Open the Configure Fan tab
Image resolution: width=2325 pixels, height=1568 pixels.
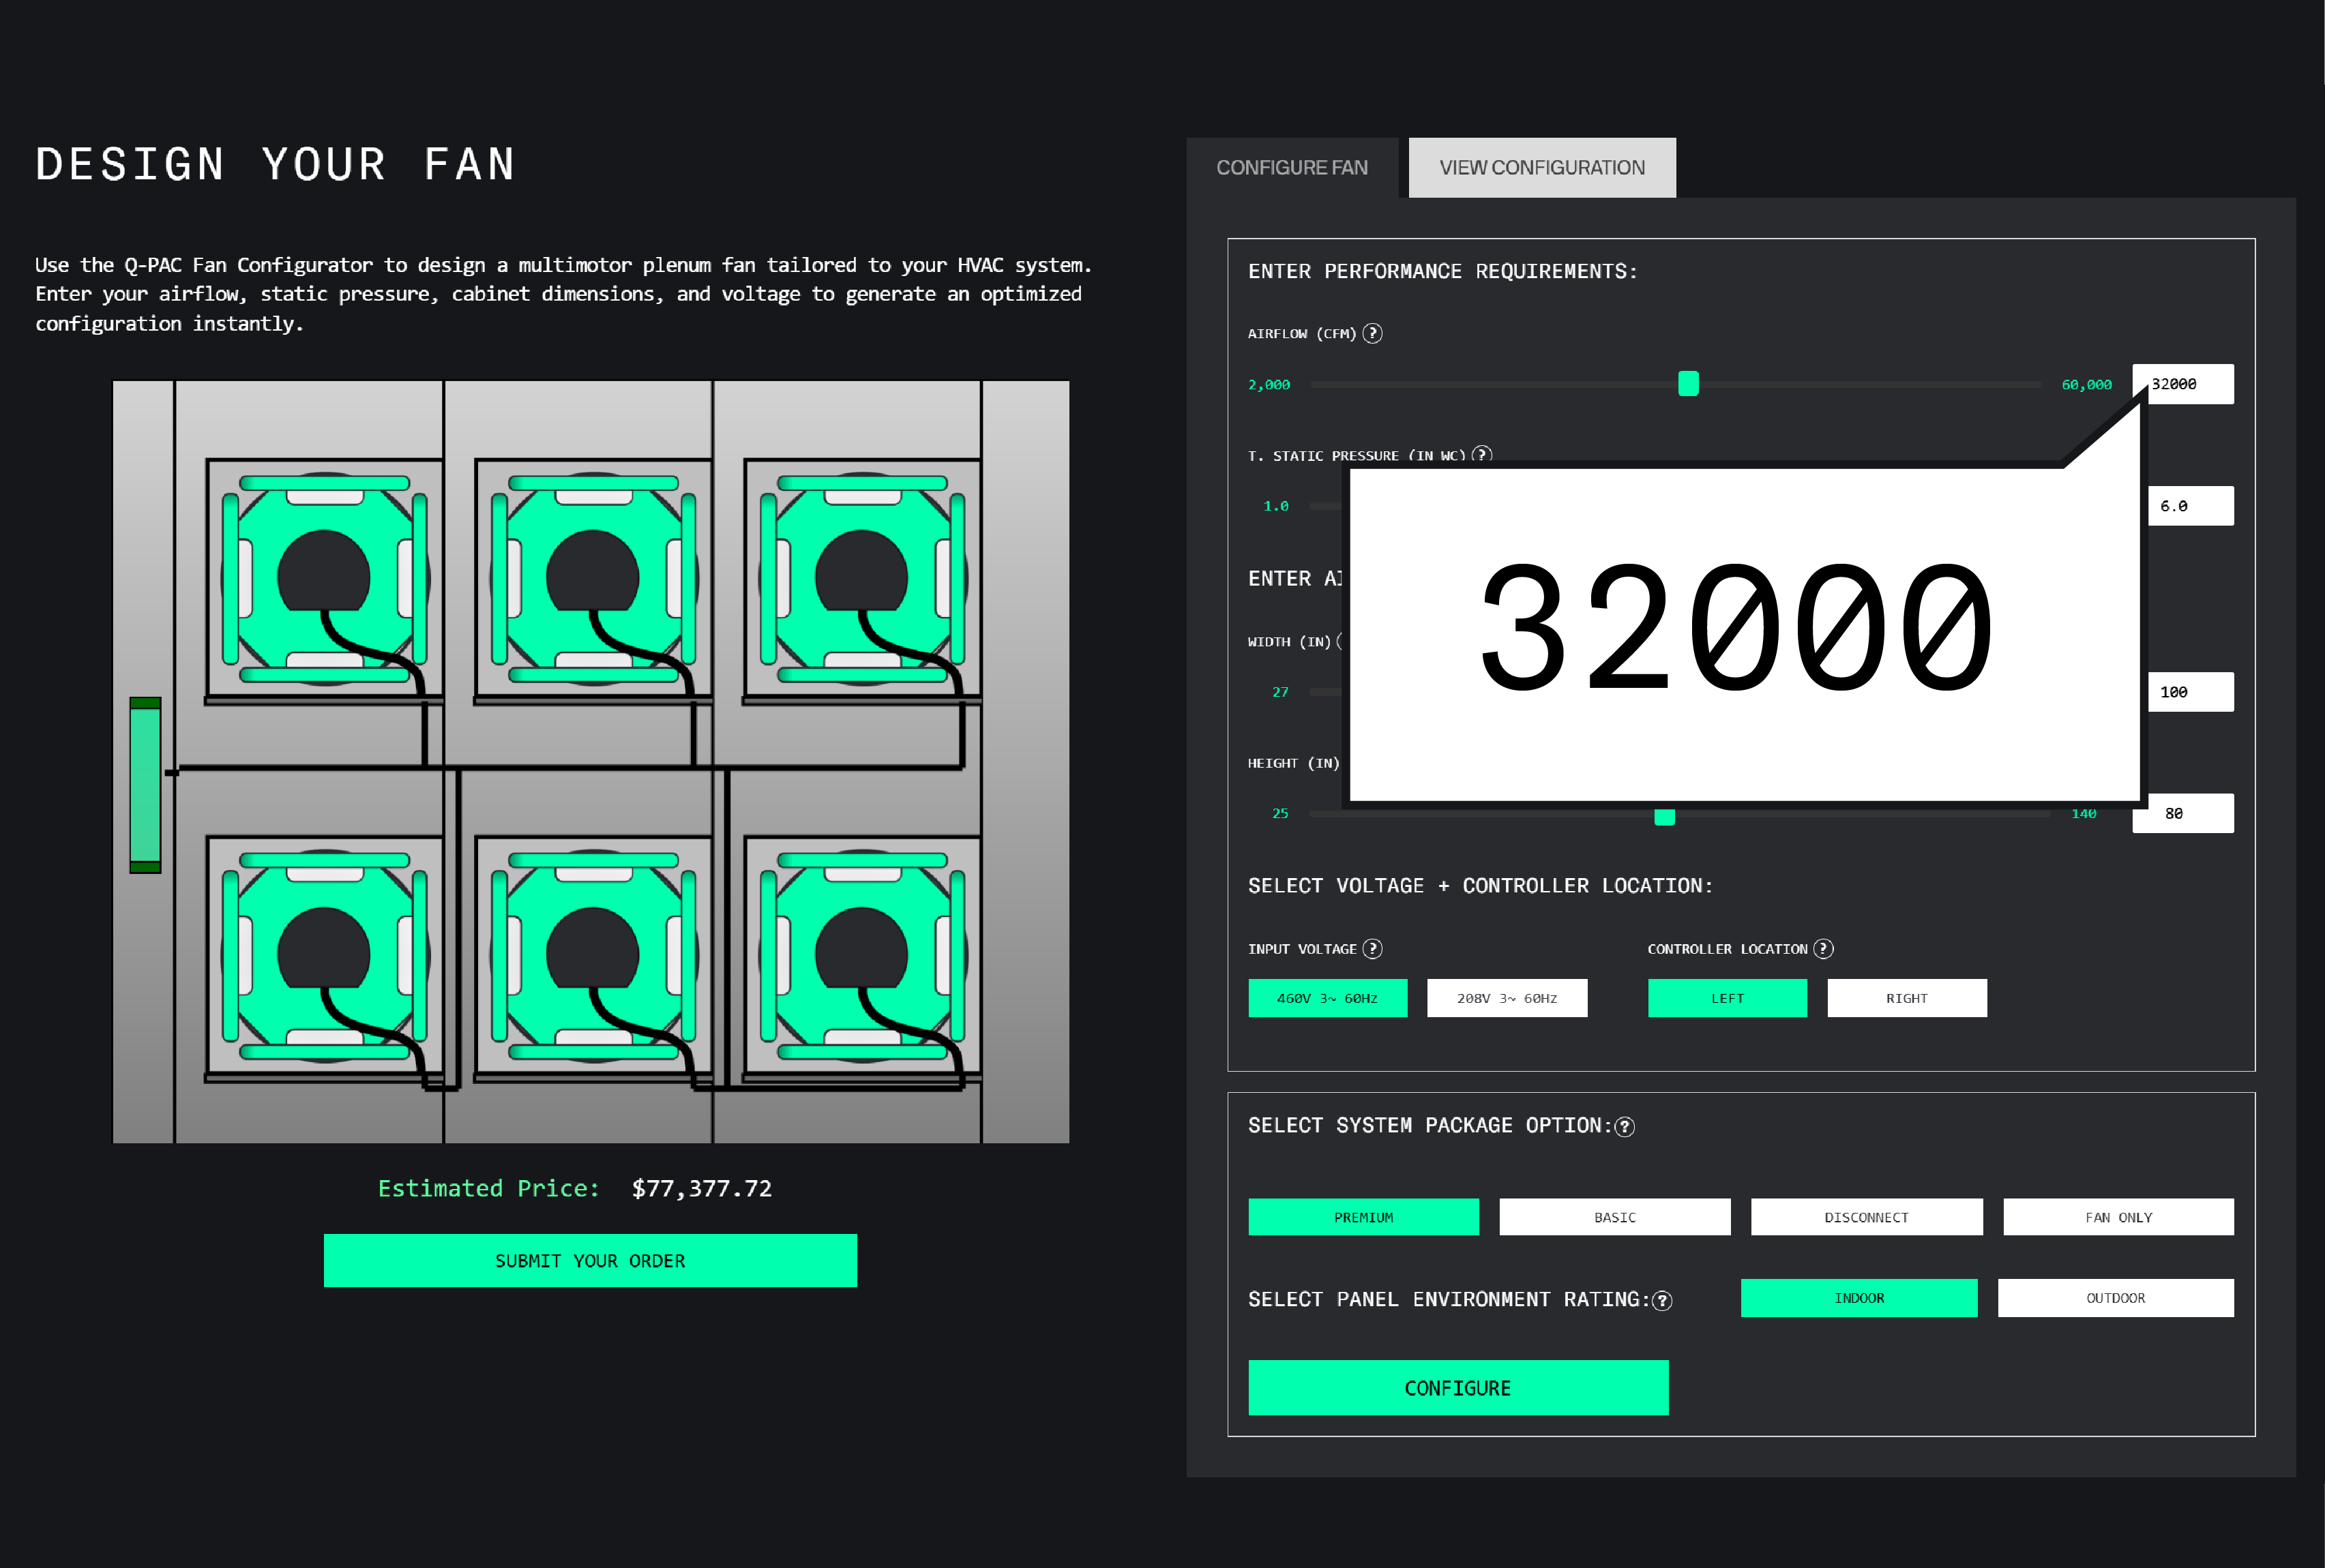click(1292, 168)
